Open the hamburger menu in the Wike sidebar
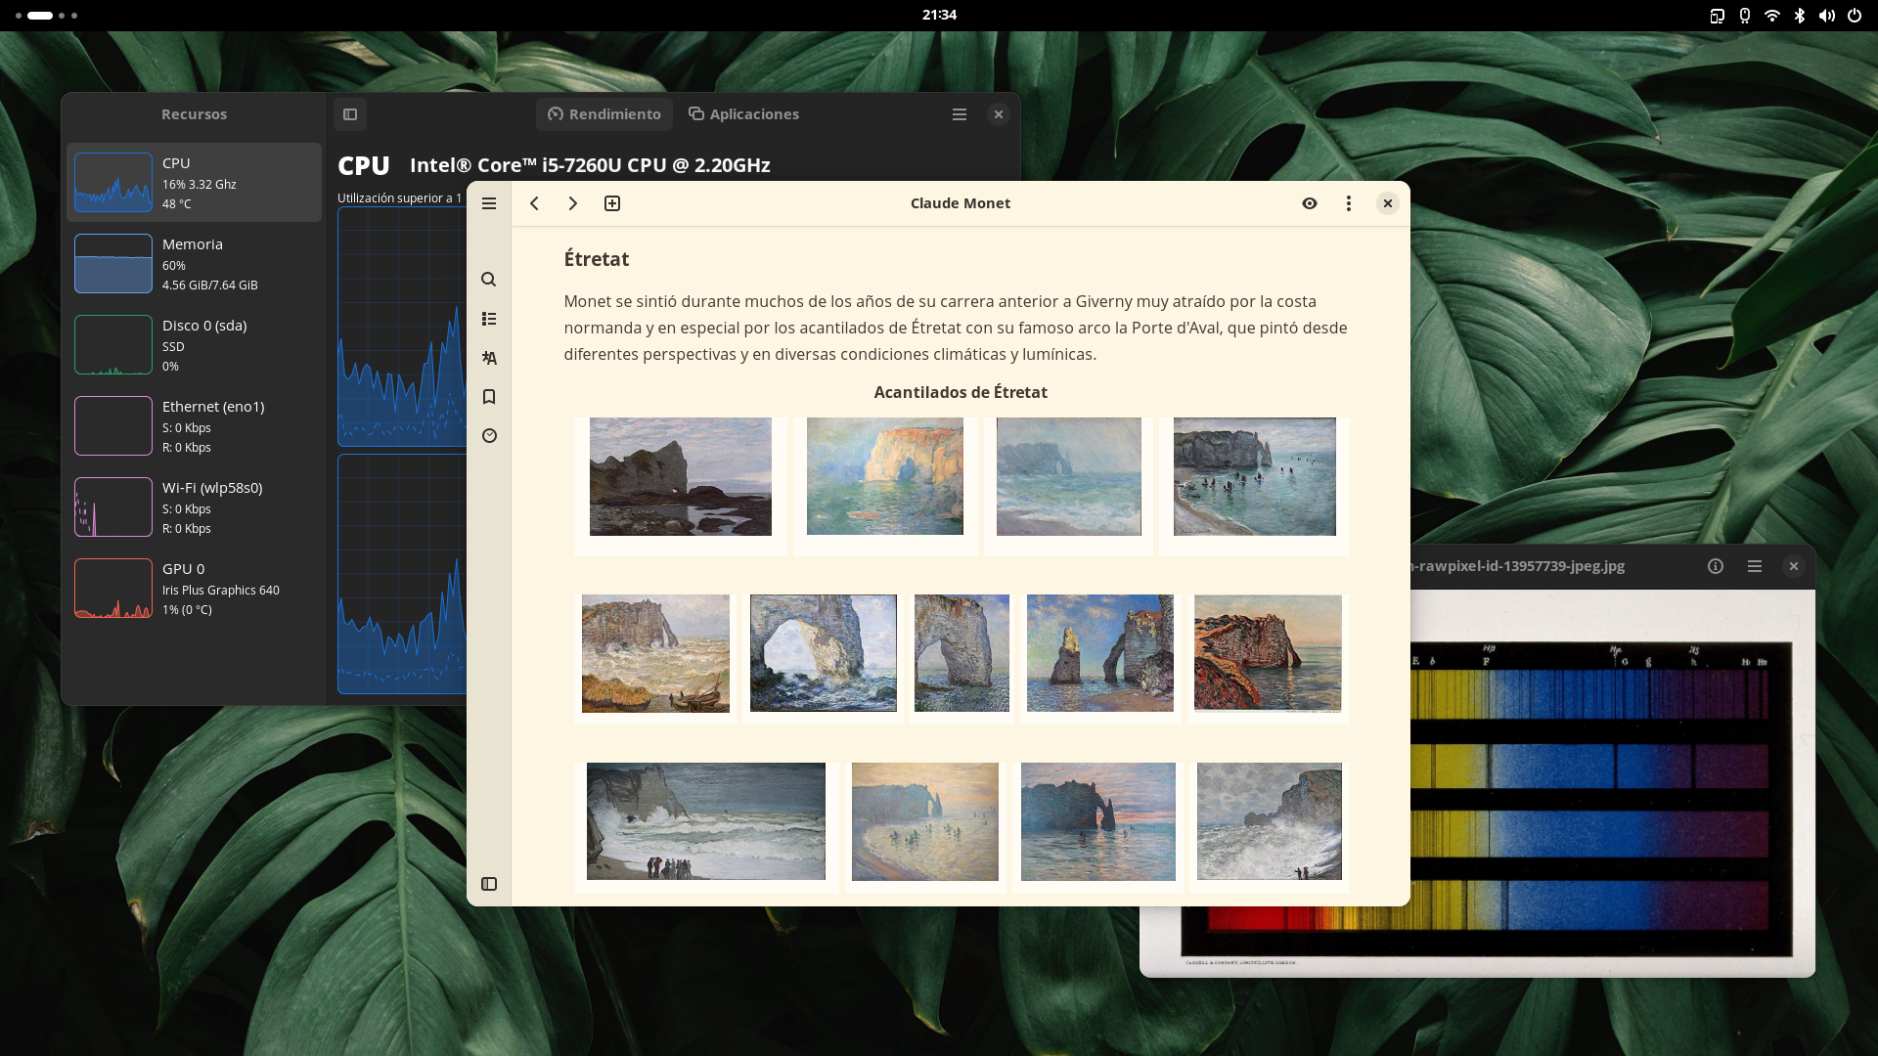 click(489, 203)
